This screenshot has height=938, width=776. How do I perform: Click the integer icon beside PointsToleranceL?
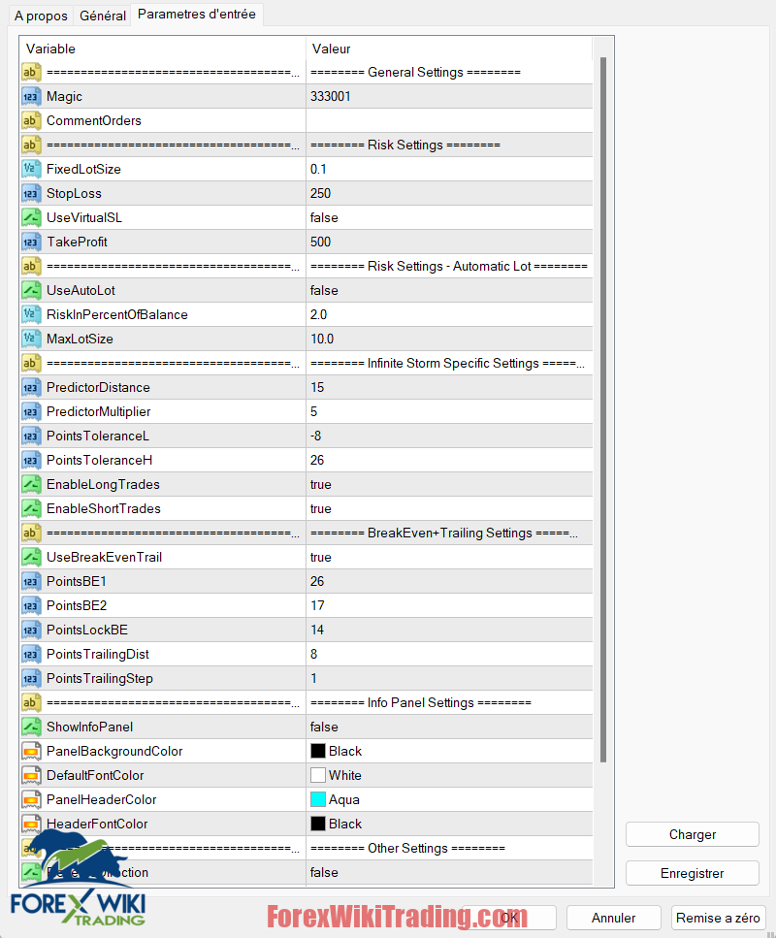[31, 437]
